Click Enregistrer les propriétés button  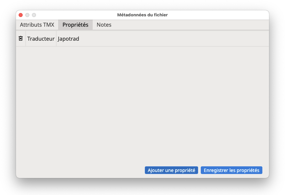click(231, 170)
